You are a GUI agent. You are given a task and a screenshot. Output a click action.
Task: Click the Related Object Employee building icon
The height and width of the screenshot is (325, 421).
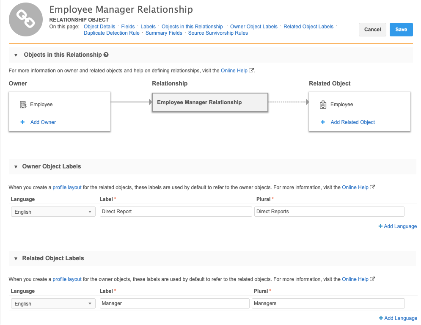point(323,105)
